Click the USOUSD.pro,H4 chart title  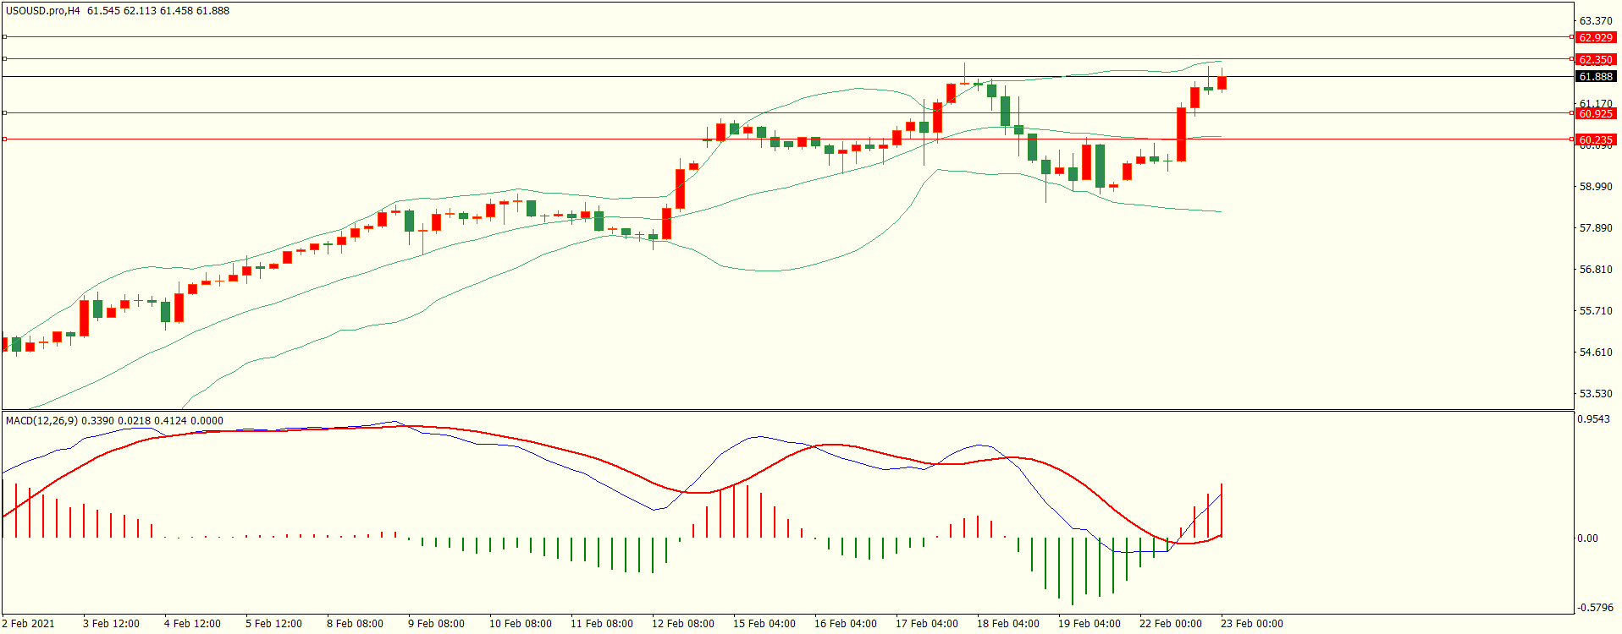[43, 11]
